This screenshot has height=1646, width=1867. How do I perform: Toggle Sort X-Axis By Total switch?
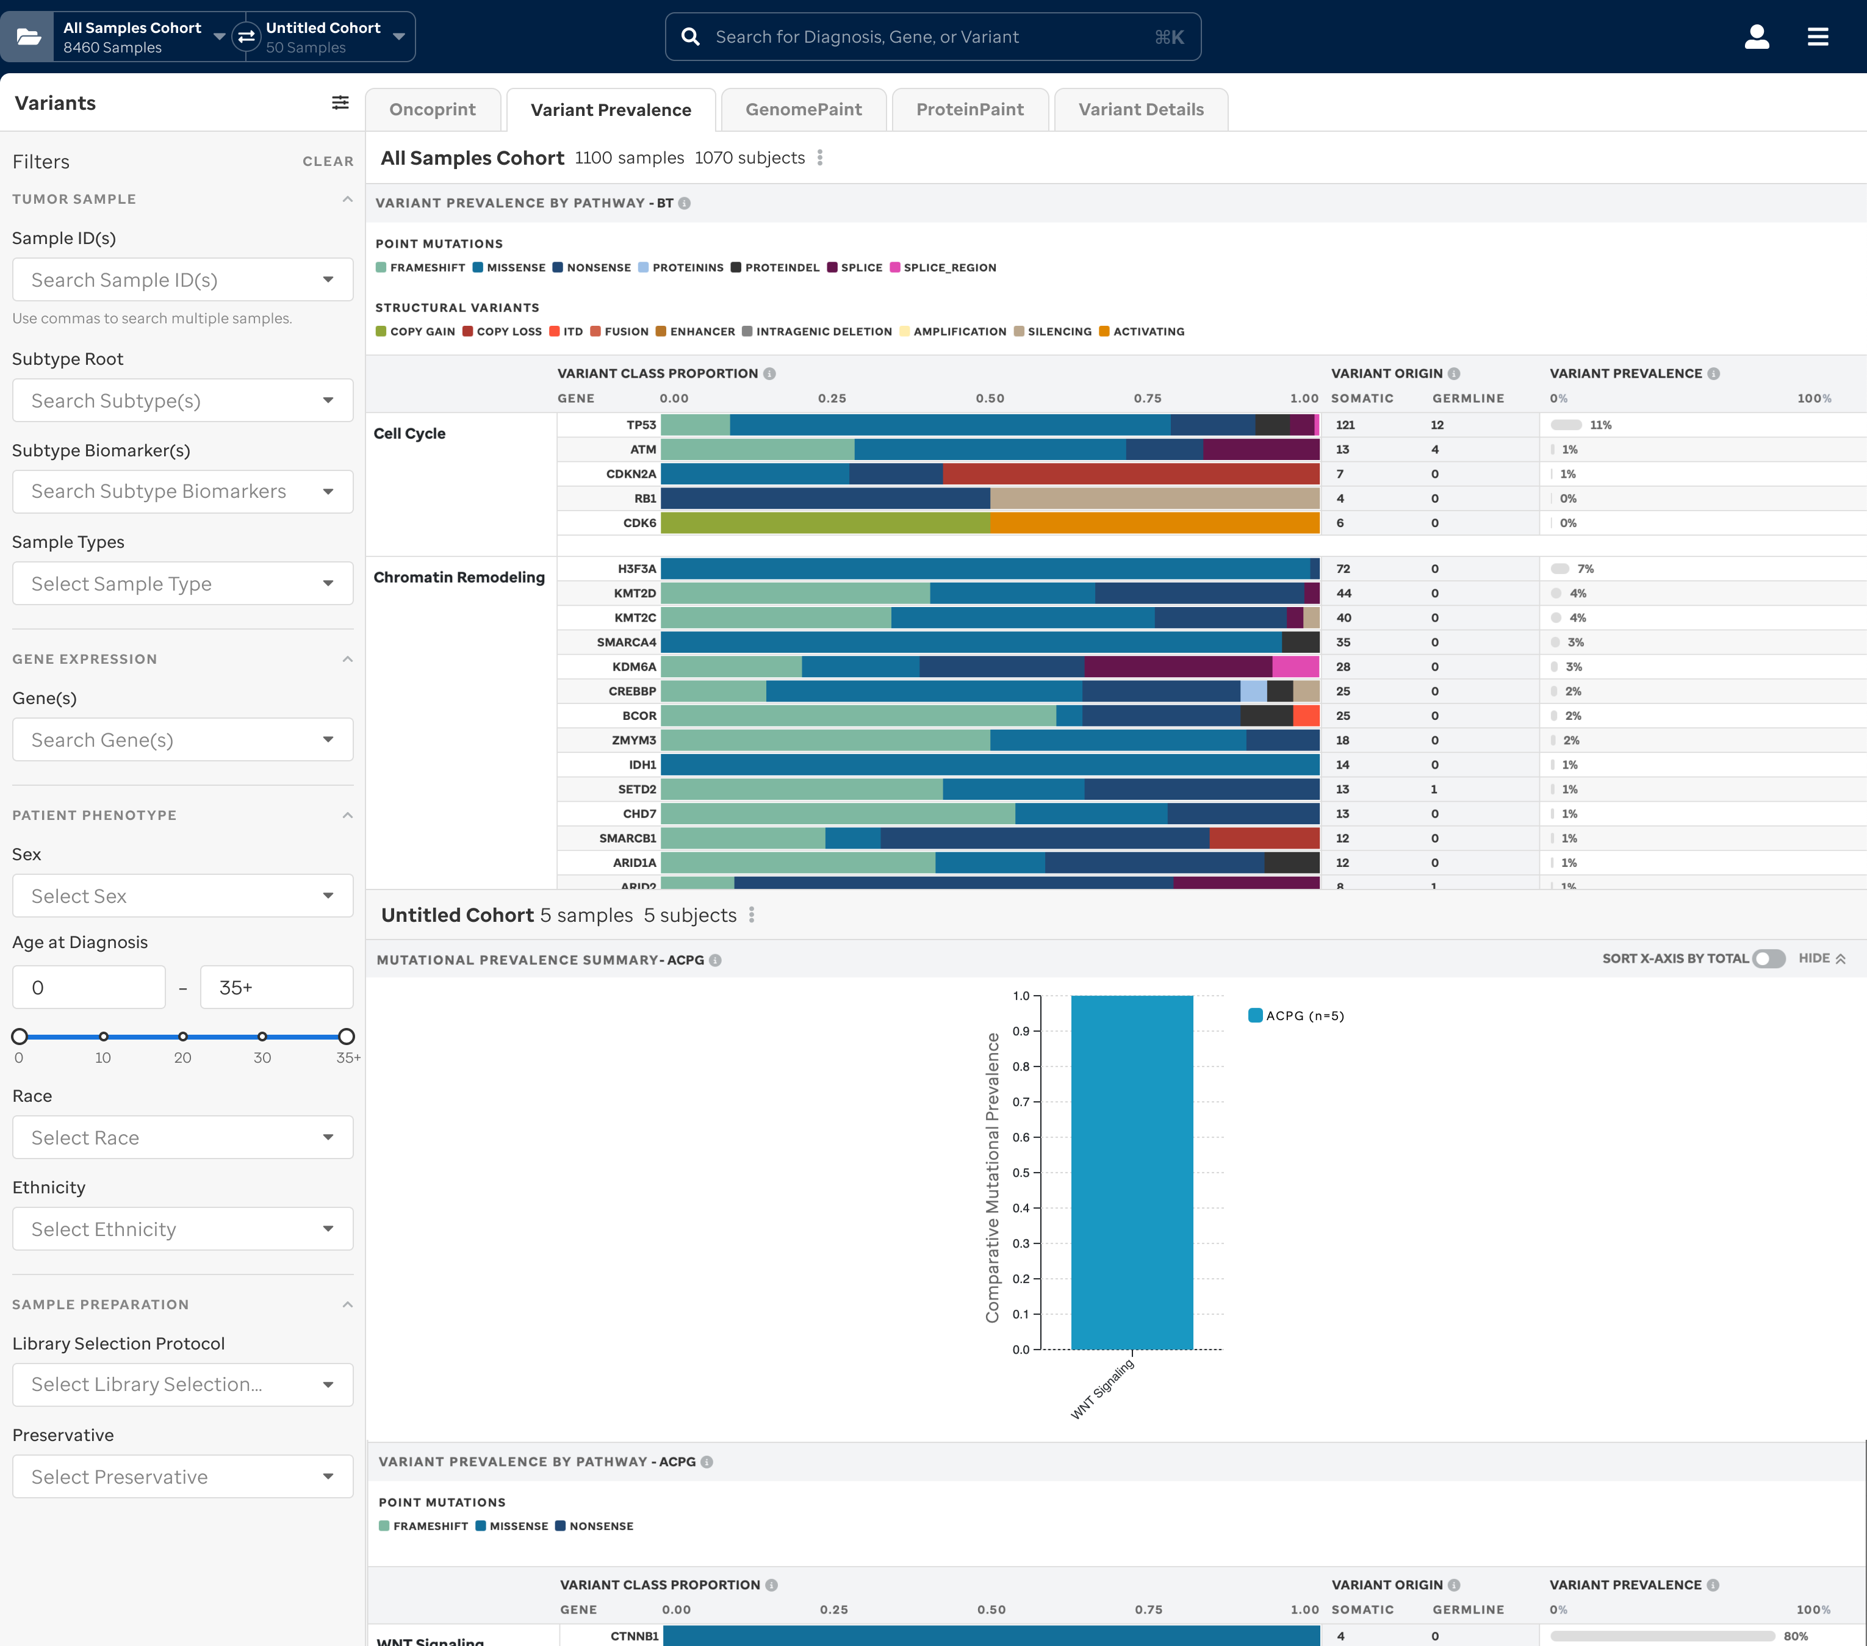(x=1768, y=958)
